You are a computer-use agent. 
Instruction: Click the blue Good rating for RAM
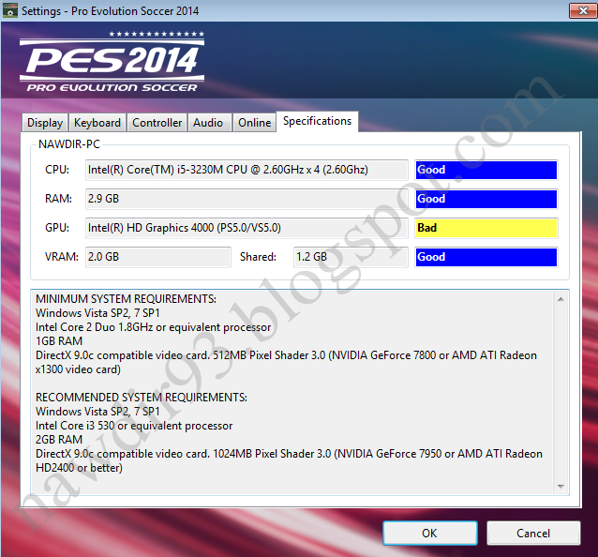[x=486, y=199]
